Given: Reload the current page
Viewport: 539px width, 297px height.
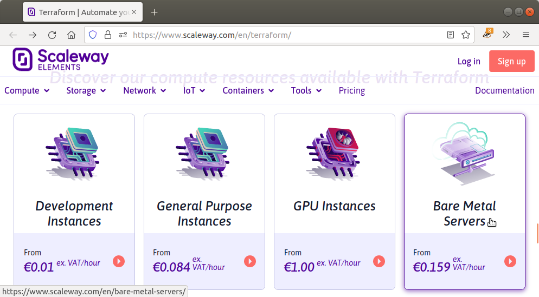Looking at the screenshot, I should 52,35.
